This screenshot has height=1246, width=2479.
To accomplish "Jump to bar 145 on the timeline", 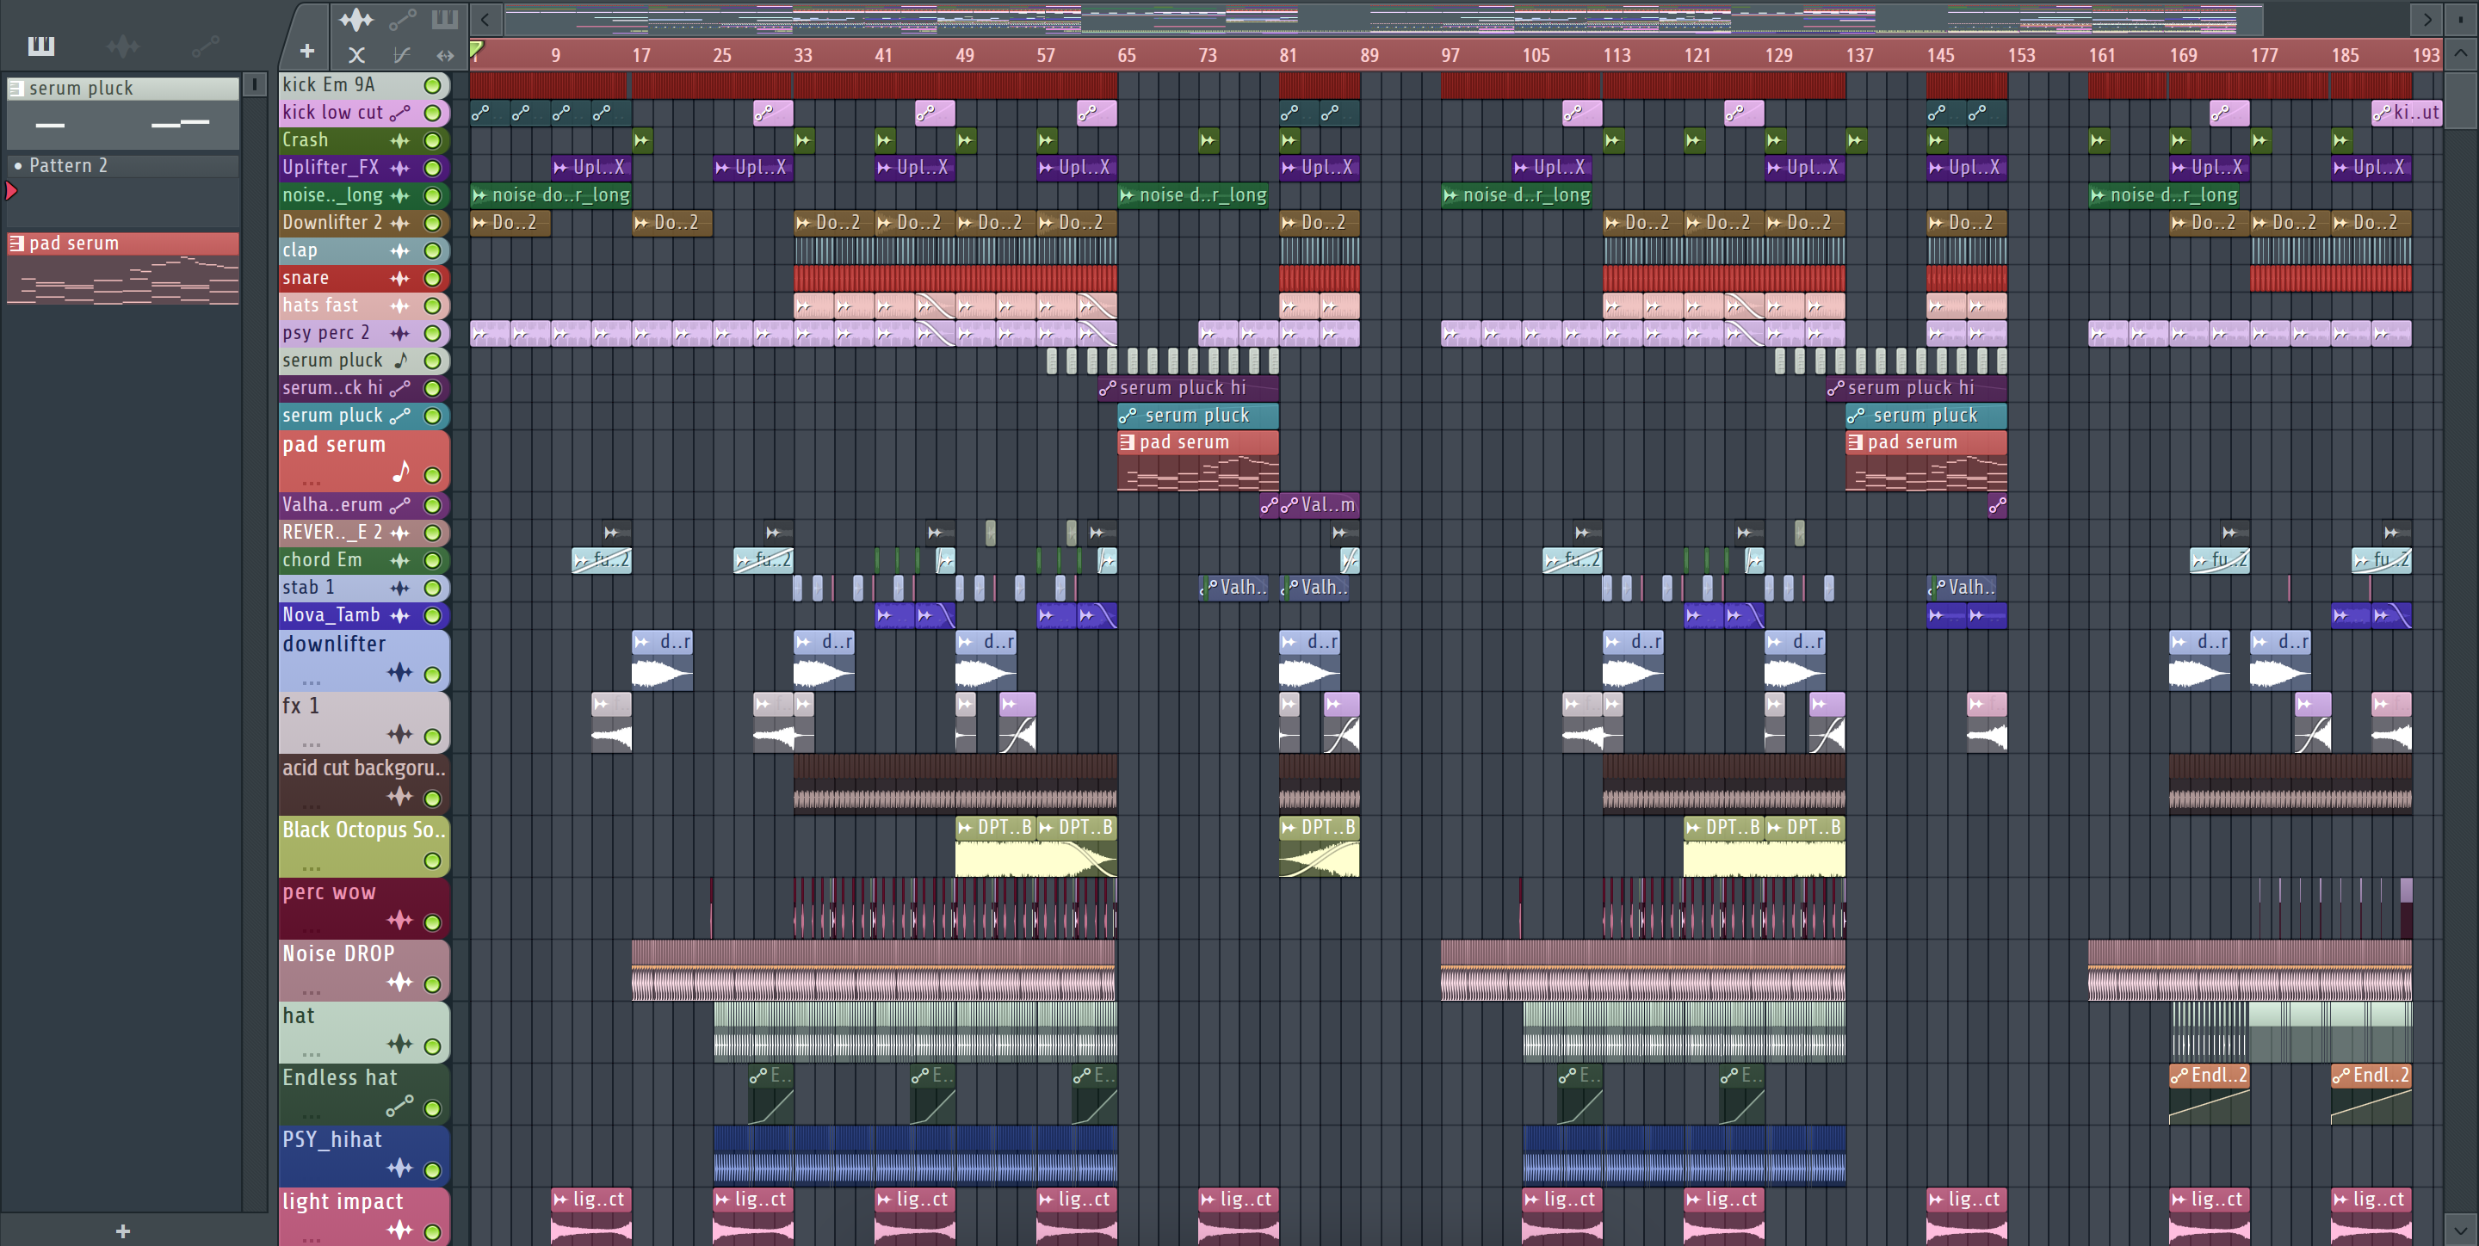I will pos(1940,56).
